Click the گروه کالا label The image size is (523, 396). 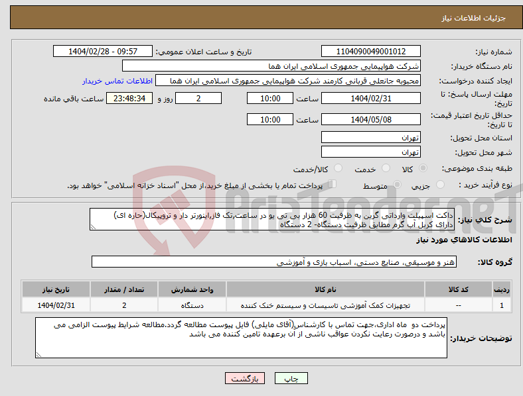click(x=495, y=262)
